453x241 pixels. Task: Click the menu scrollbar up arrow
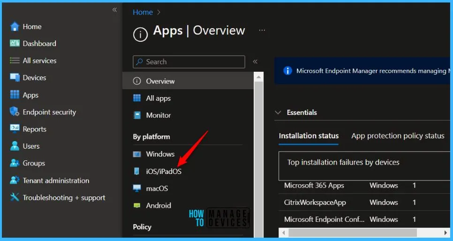point(258,77)
